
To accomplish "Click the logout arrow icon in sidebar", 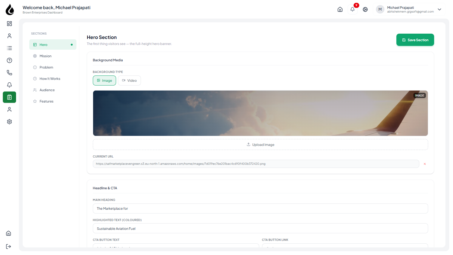I will [8, 246].
